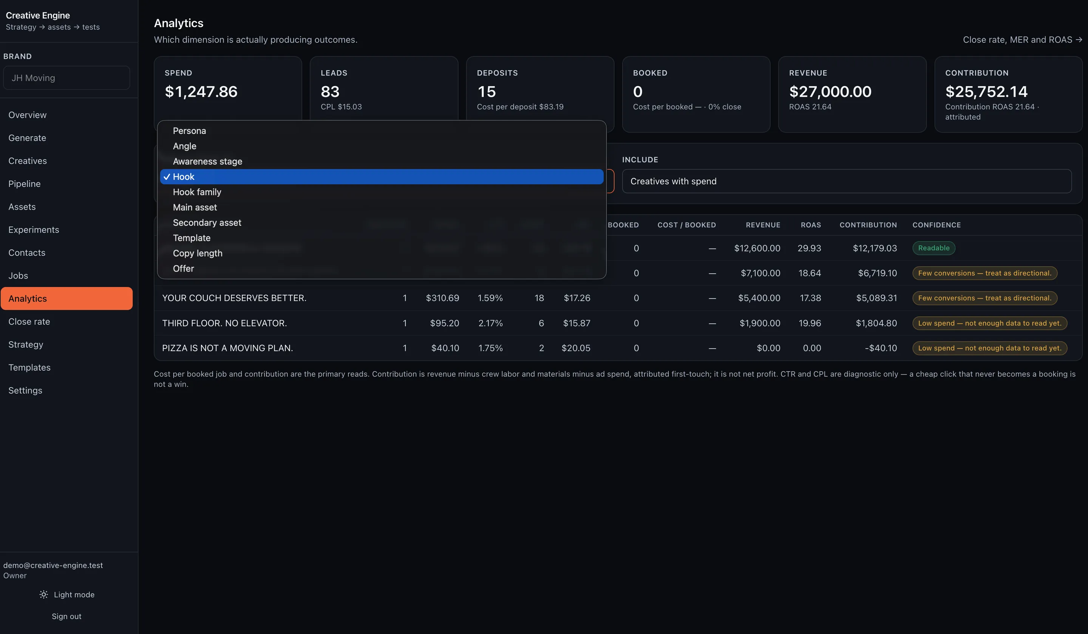Open Generate in the sidebar
Image resolution: width=1088 pixels, height=634 pixels.
pos(66,138)
